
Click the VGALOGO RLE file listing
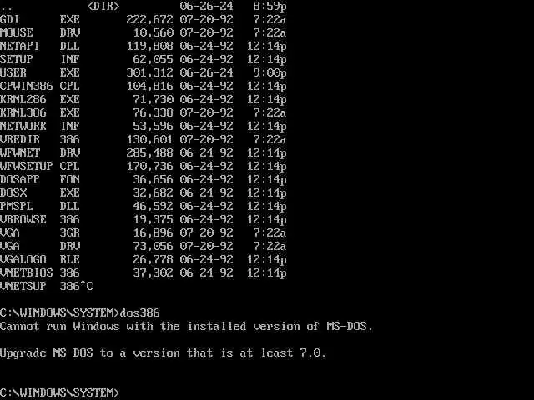(143, 259)
